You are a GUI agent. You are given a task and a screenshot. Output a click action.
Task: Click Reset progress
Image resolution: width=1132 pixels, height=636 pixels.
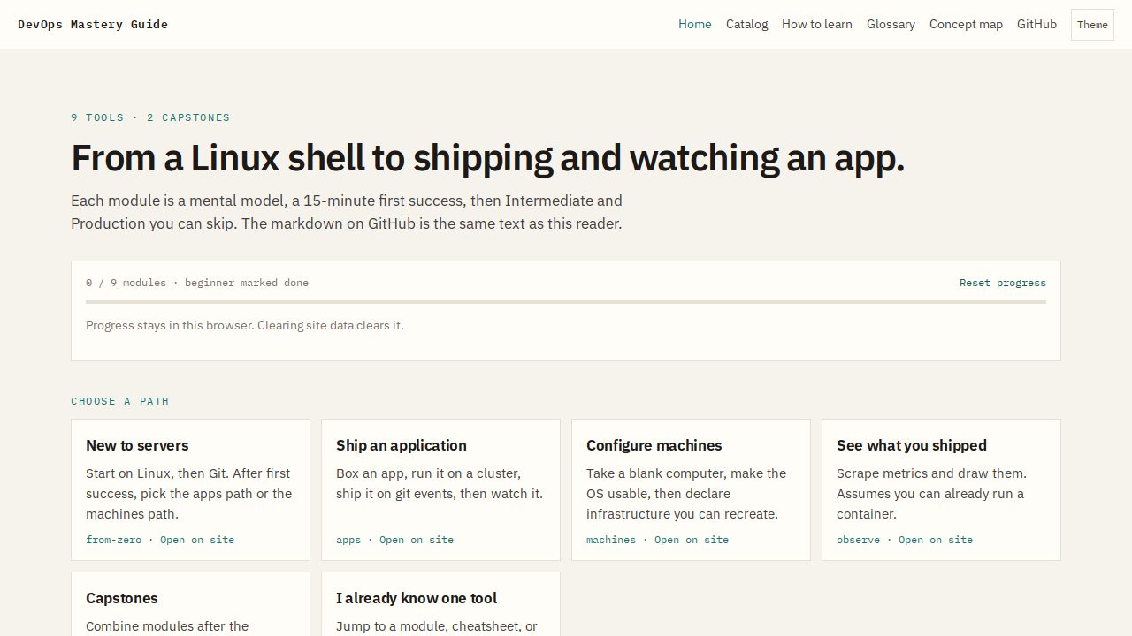click(x=1003, y=283)
